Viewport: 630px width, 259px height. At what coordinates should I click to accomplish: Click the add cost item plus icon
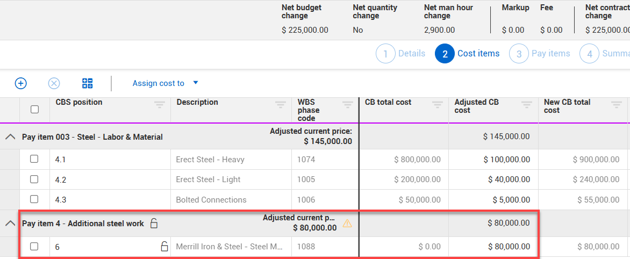pyautogui.click(x=20, y=83)
